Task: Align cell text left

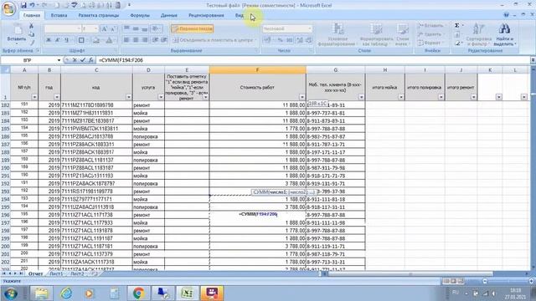Action: 126,40
